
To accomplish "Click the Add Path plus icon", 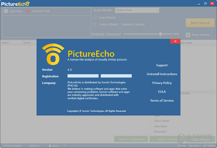I will point(6,11).
